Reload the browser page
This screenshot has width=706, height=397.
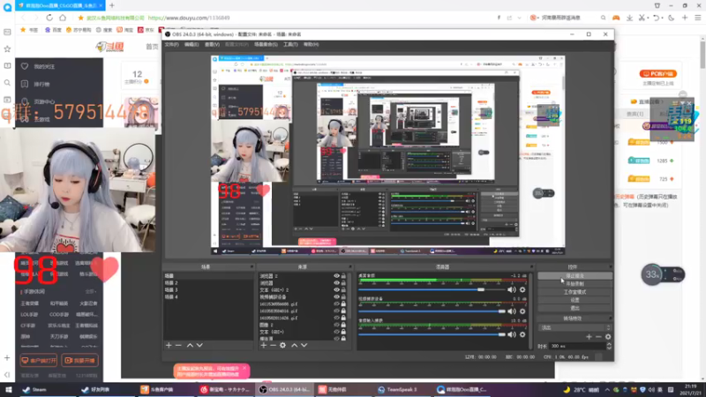pyautogui.click(x=49, y=18)
